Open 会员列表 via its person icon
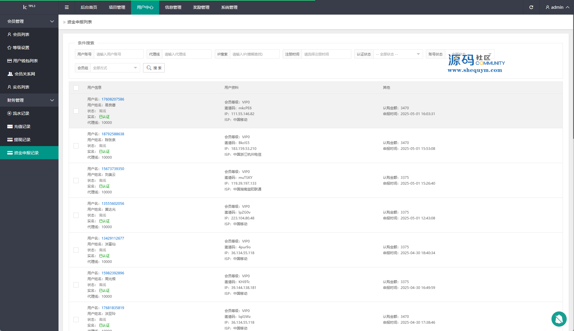 9,34
